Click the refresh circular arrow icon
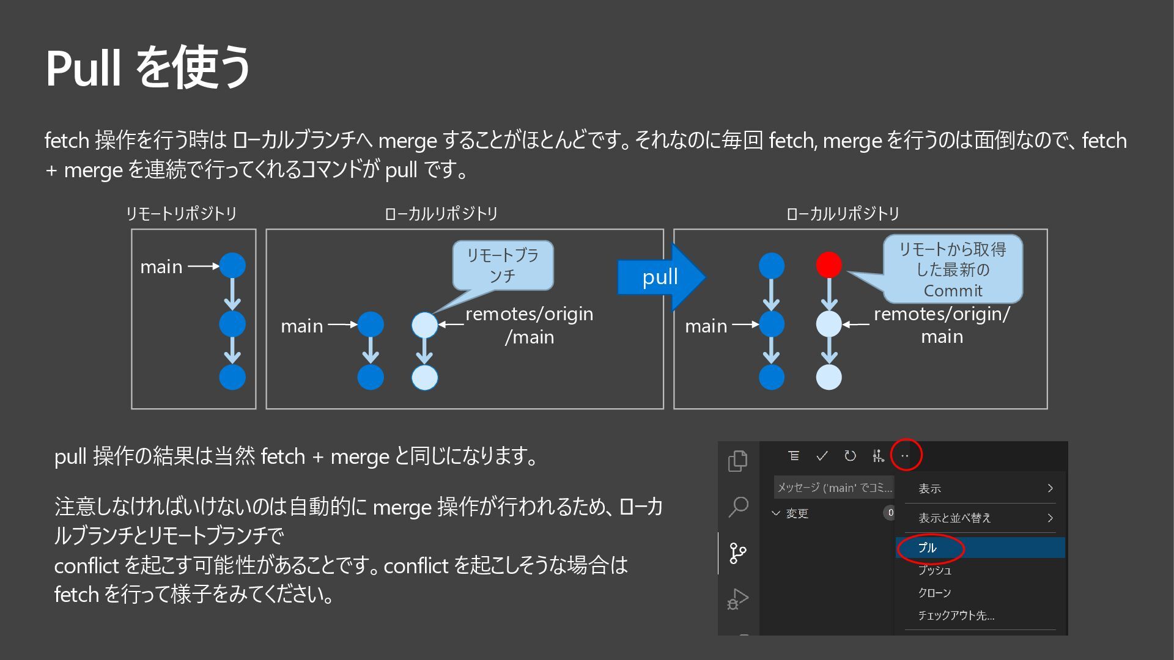Image resolution: width=1174 pixels, height=660 pixels. (850, 456)
